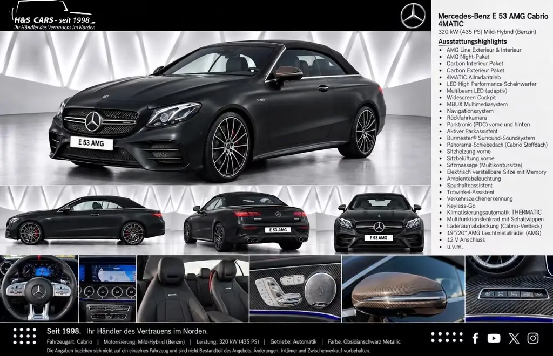553x356 pixels.
Task: Click 'Spurhalteassistent' item
Action: click(x=469, y=185)
